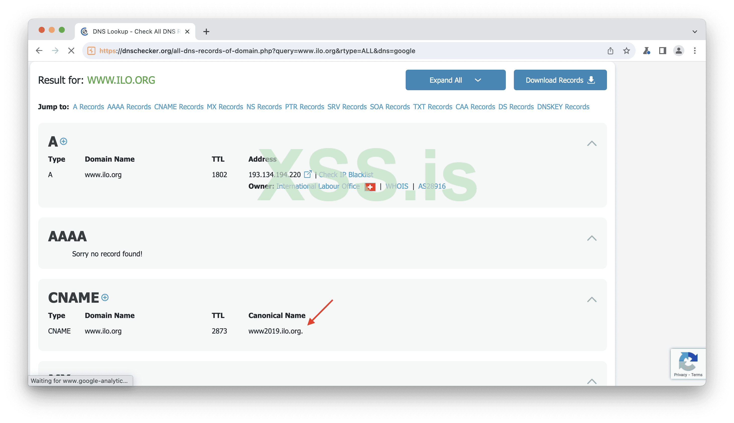Click the plus icon beside the CNAME heading
The width and height of the screenshot is (734, 423).
[x=105, y=297]
